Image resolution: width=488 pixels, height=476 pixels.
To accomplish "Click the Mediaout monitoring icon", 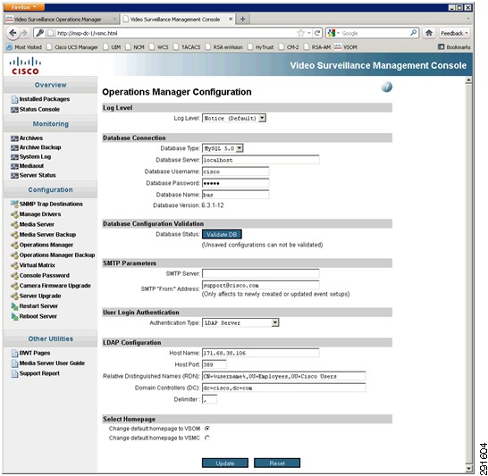I will pyautogui.click(x=14, y=166).
